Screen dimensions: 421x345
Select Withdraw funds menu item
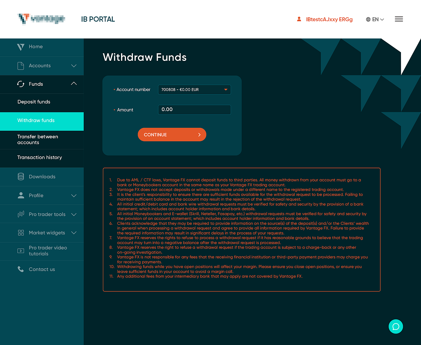[42, 121]
